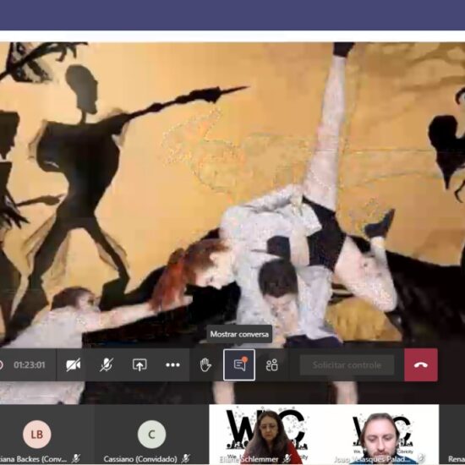Screen dimensions: 465x465
Task: Show conversation chat panel icon
Action: tap(239, 364)
